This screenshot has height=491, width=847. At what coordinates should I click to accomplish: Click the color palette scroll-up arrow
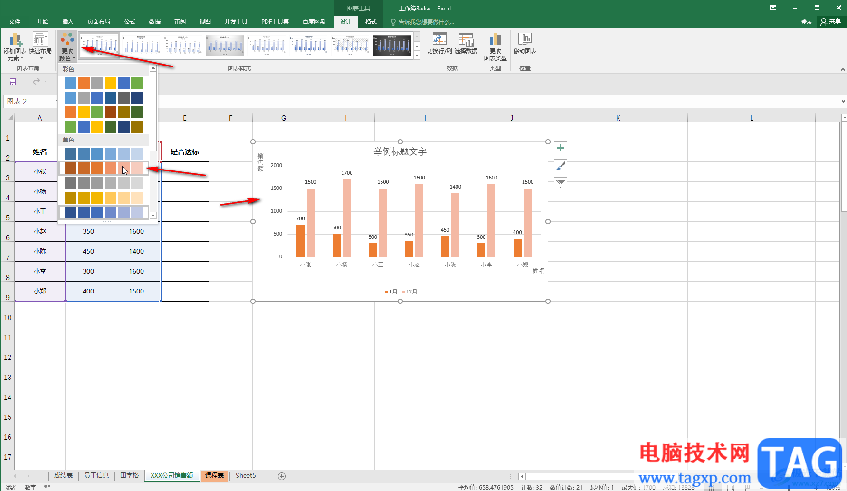tap(153, 68)
